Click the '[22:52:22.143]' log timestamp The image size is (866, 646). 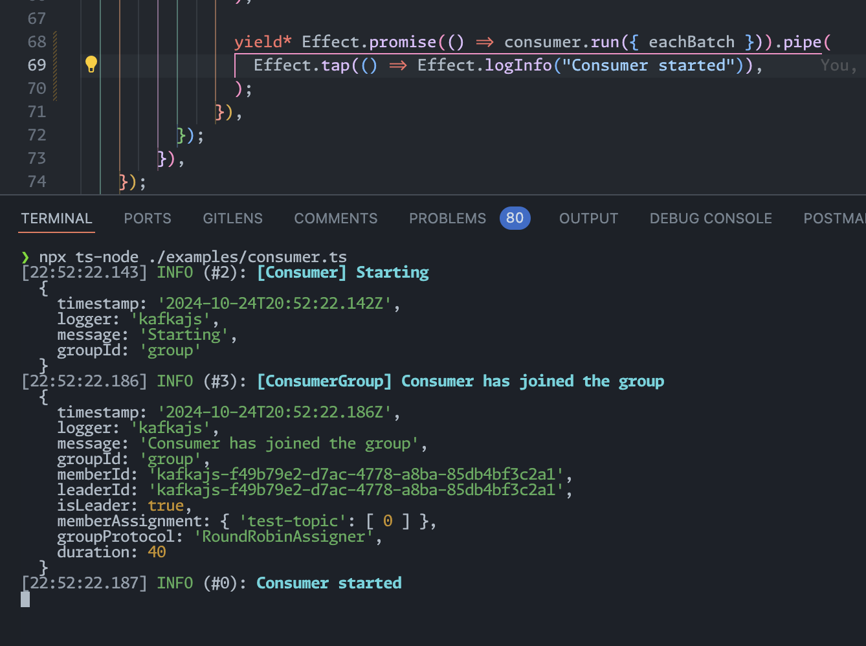pos(85,273)
